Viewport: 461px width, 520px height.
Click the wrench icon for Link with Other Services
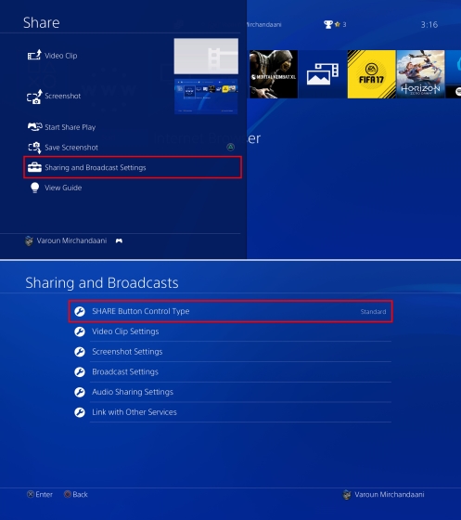pos(80,412)
